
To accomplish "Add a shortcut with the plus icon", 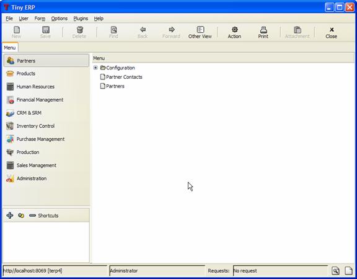I will [x=10, y=215].
